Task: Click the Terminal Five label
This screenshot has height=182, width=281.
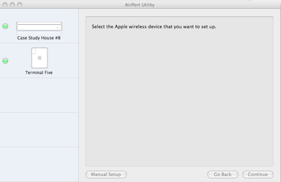Action: [39, 72]
